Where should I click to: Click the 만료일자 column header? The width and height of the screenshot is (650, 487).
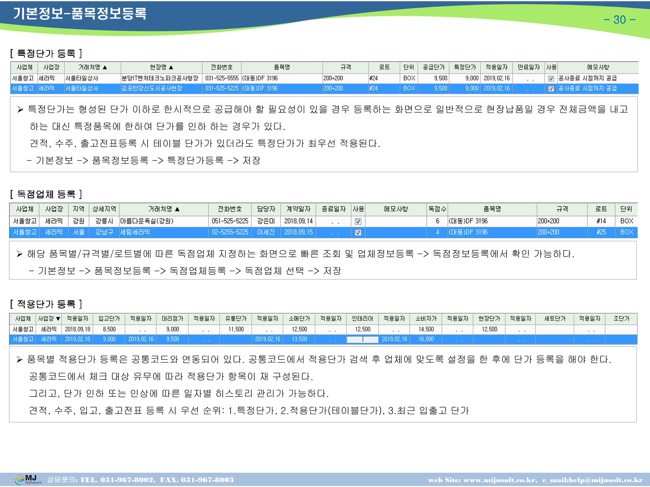(x=529, y=68)
